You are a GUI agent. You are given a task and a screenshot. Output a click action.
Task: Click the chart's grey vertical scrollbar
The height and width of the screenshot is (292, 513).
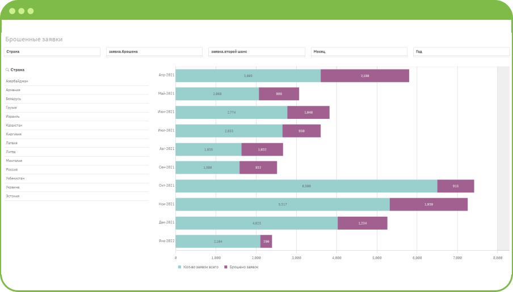503,158
